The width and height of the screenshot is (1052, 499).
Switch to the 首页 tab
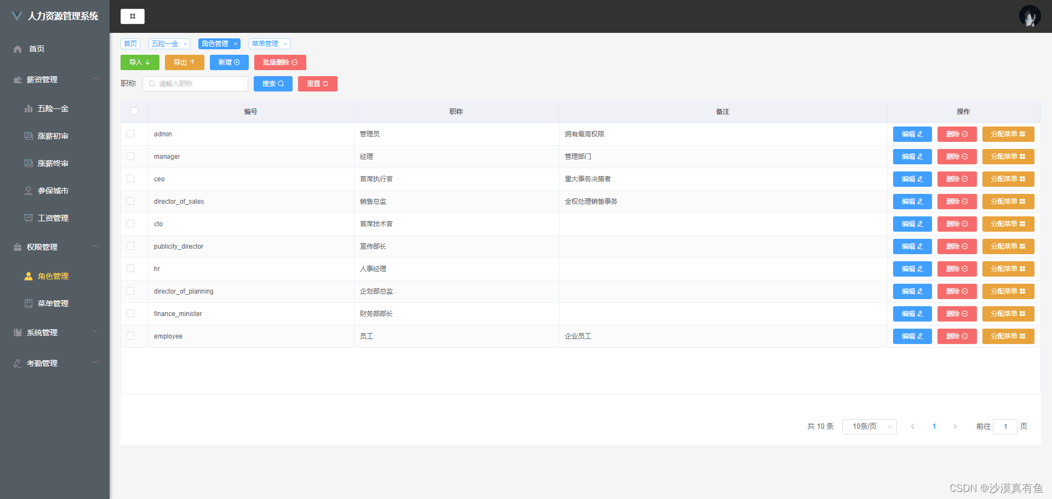(x=130, y=44)
